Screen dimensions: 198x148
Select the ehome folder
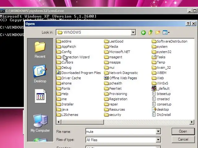(64, 83)
